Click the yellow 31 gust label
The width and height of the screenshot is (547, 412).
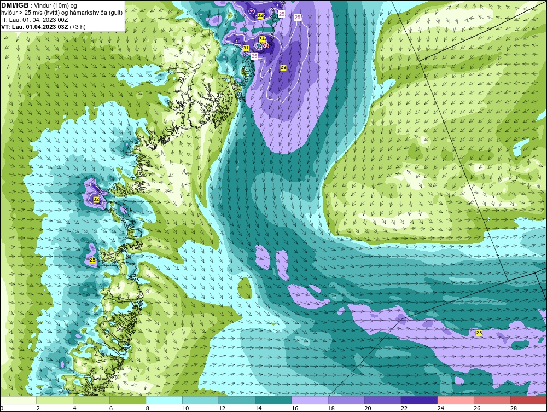[x=246, y=48]
